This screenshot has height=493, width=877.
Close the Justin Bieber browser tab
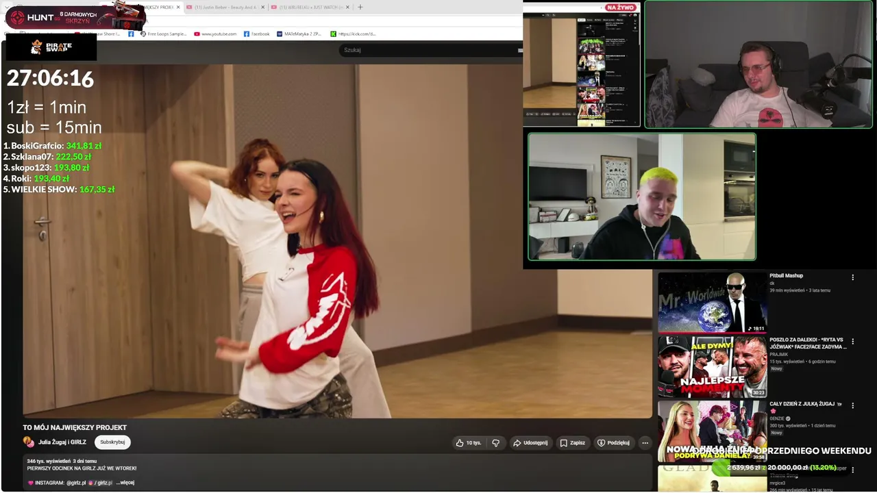coord(263,8)
